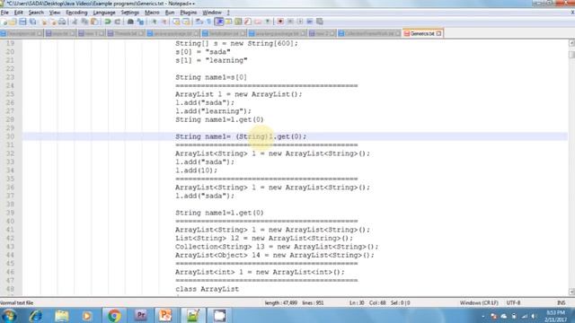Open the View menu
This screenshot has height=323, width=575.
click(x=55, y=13)
